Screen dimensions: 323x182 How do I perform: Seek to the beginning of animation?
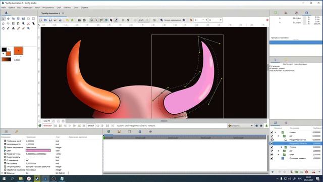pyautogui.click(x=56, y=126)
